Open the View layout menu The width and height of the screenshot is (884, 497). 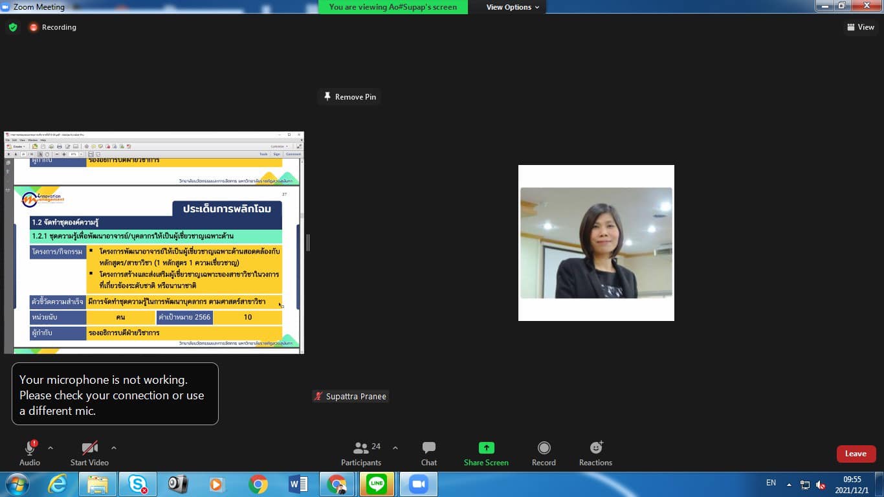click(860, 27)
